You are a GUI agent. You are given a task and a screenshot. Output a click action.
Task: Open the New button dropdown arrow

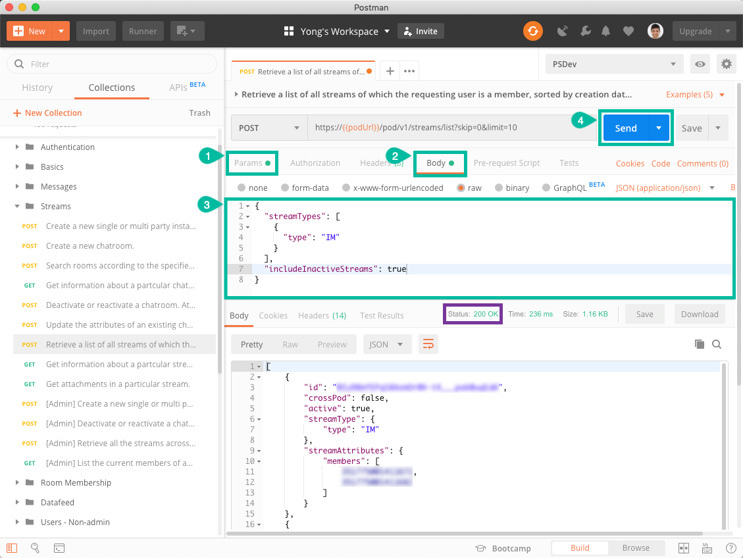tap(61, 32)
